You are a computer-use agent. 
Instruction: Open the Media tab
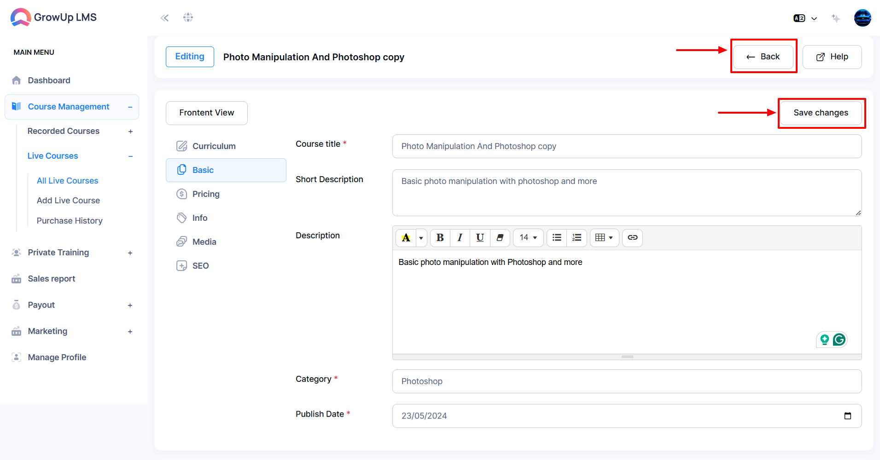tap(226, 242)
